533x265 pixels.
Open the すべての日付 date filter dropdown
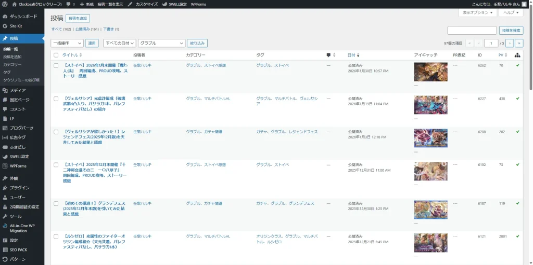[119, 44]
